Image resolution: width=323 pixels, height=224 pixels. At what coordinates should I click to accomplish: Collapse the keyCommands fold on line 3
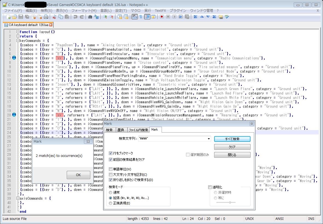(x=18, y=41)
